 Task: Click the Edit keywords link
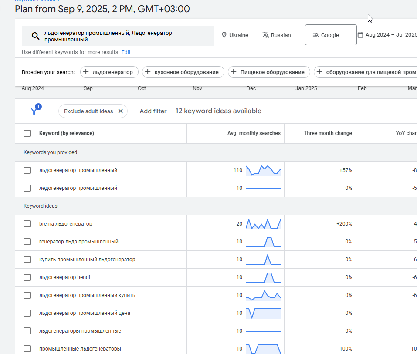coord(126,52)
